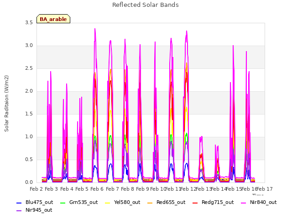
Task: Click the Nir840_out peak on Feb 6
Action: (x=95, y=29)
